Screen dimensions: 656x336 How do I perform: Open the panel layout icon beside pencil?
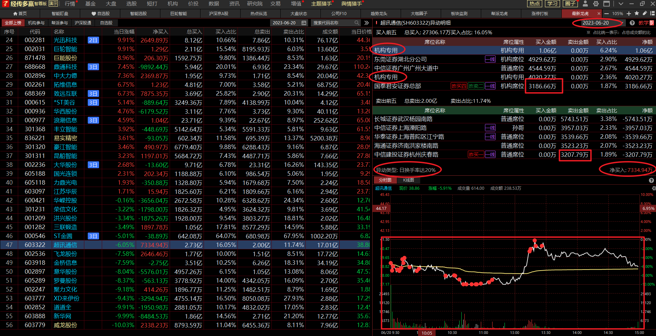click(652, 13)
